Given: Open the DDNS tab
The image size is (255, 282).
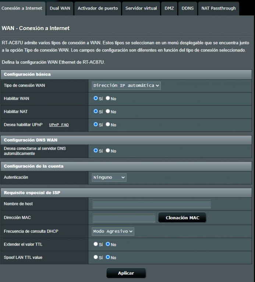Looking at the screenshot, I should coord(188,8).
